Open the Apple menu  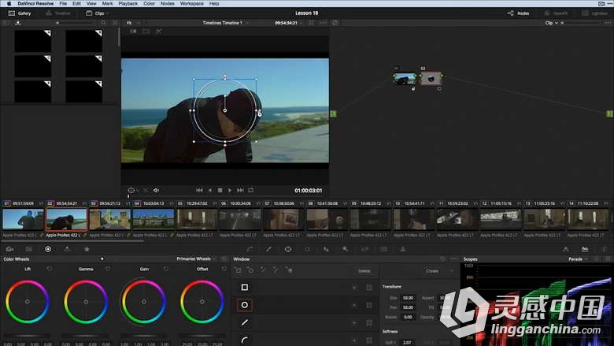(x=9, y=3)
